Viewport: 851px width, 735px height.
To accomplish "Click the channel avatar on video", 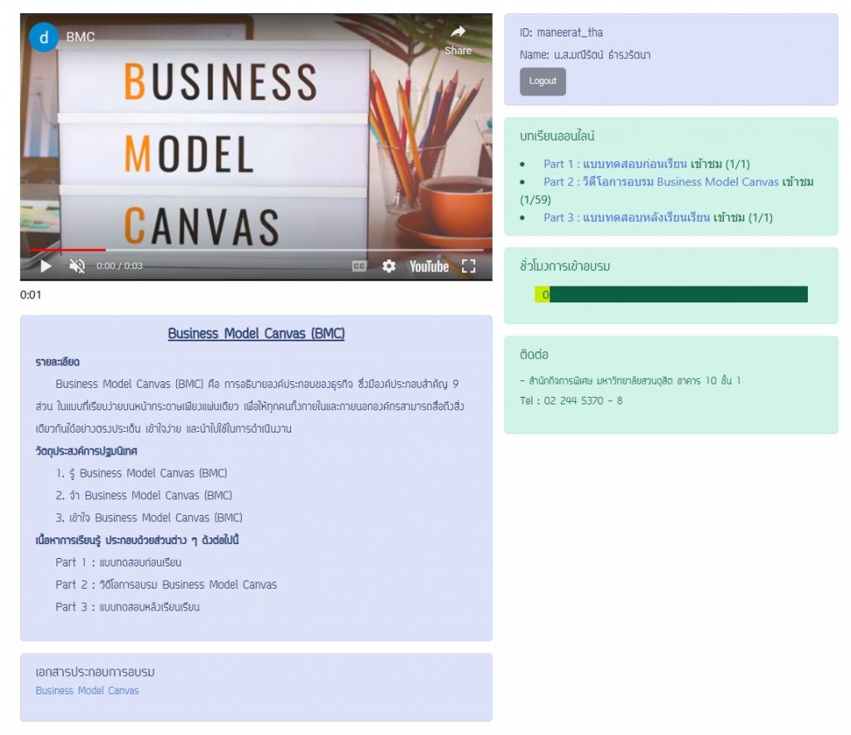I will coord(43,37).
